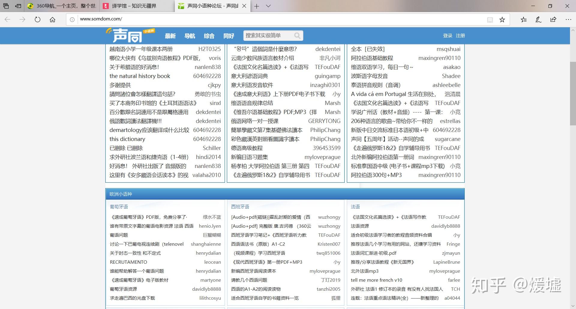Click the browser Forward arrow

point(22,19)
